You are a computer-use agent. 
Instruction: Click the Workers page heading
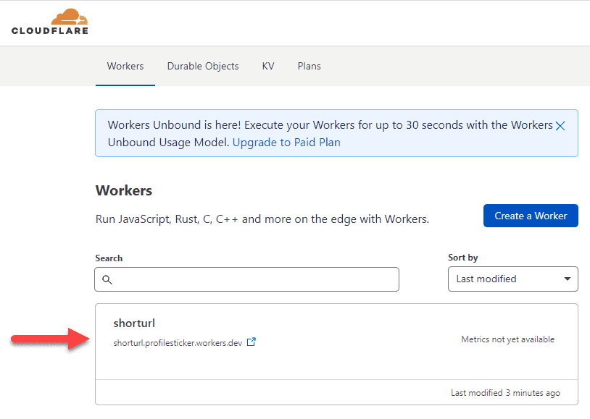point(124,190)
